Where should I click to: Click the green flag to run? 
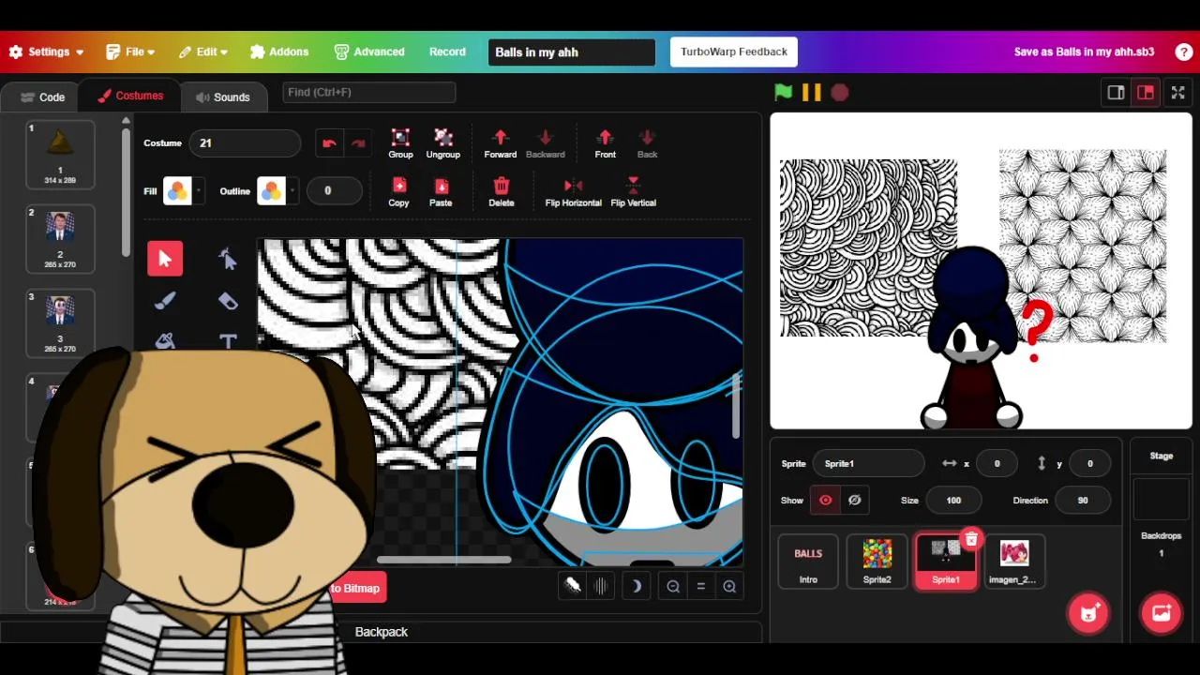point(783,93)
